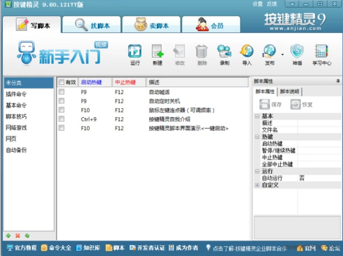Sort by 启动热键 column header

95,82
